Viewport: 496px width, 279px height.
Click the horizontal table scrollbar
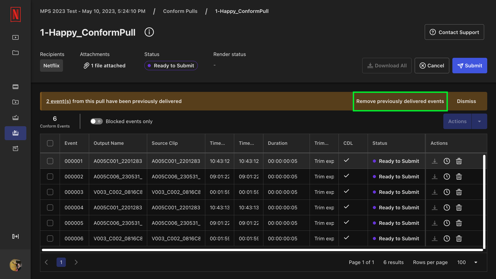pos(262,250)
